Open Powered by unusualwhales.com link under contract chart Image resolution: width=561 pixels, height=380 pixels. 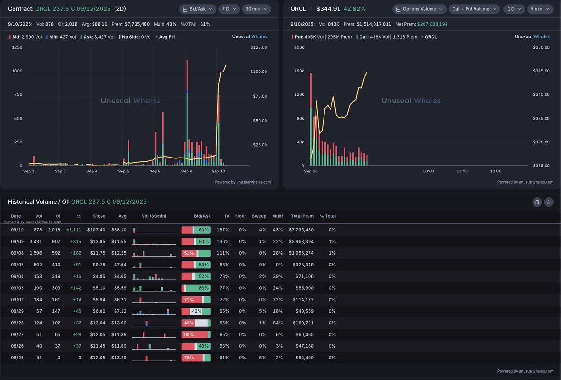(x=243, y=182)
